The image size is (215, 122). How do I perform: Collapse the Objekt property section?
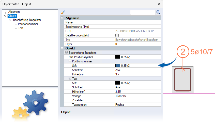click(x=62, y=48)
